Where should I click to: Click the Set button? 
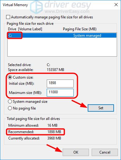coord(101,108)
